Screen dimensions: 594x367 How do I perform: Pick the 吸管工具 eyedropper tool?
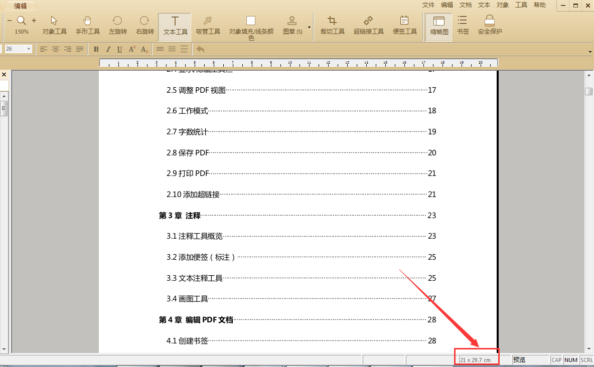[208, 25]
